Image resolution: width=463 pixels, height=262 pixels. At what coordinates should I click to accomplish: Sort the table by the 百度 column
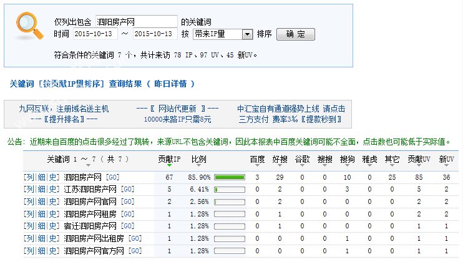257,159
